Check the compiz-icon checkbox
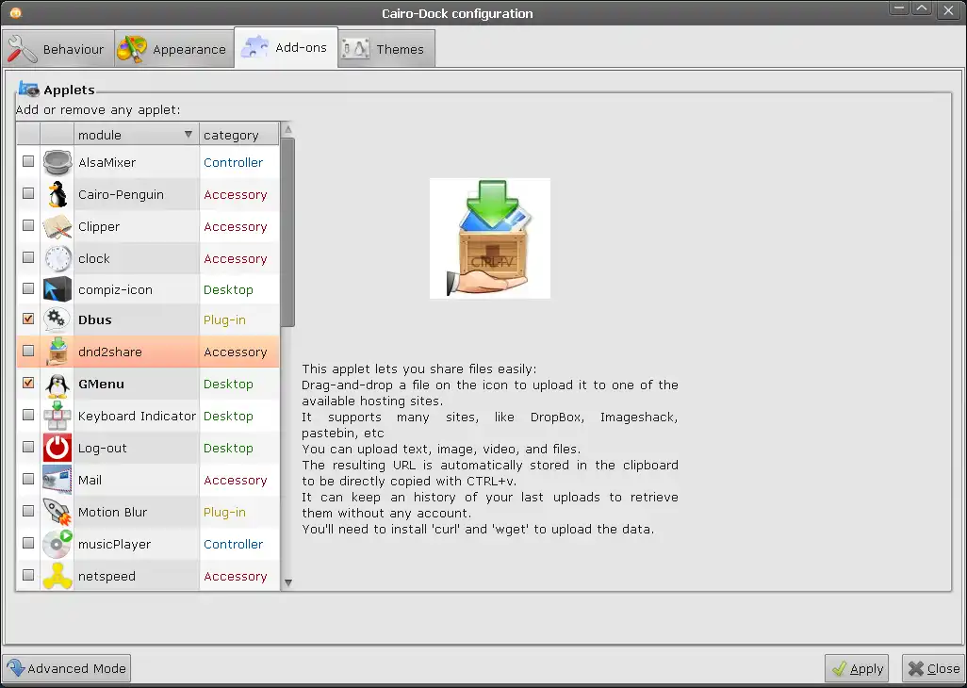 (x=28, y=288)
